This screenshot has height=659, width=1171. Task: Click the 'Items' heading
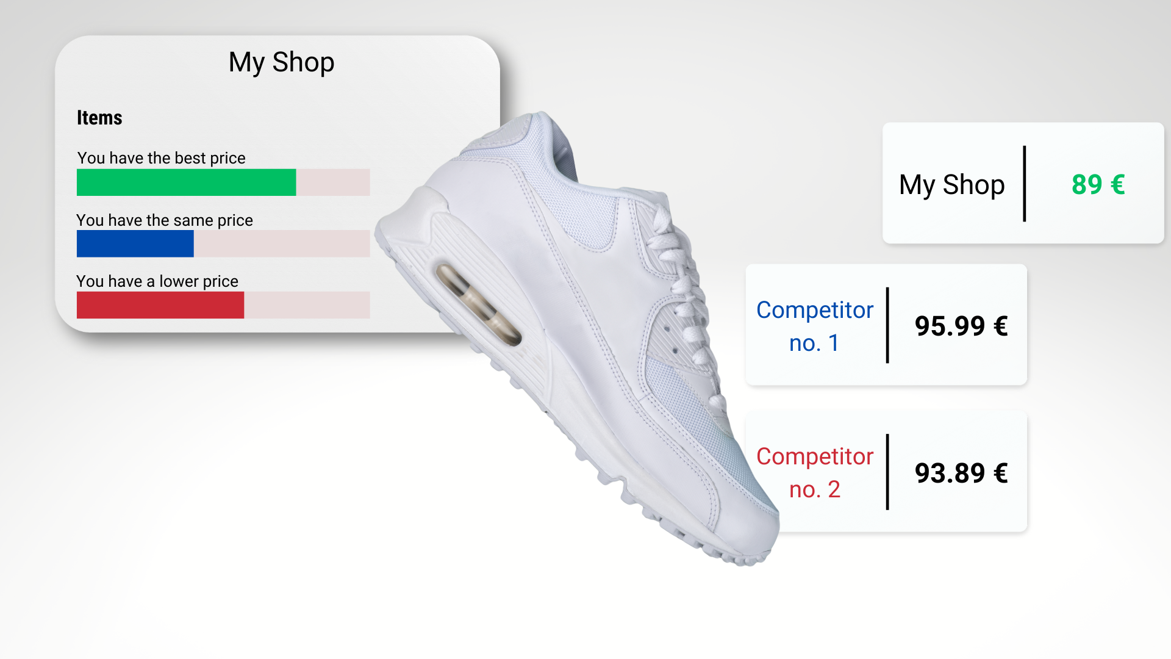[99, 118]
